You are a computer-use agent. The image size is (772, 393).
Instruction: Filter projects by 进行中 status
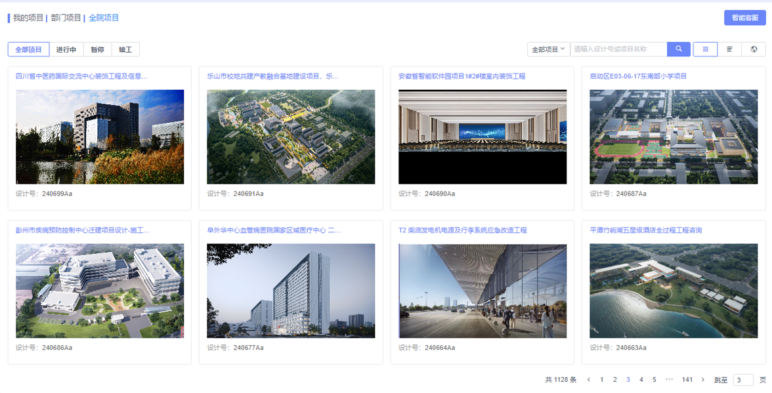[x=66, y=50]
